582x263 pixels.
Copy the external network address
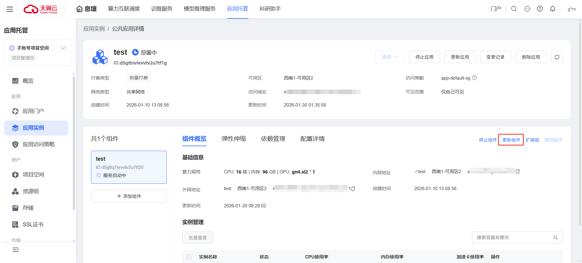click(x=353, y=189)
